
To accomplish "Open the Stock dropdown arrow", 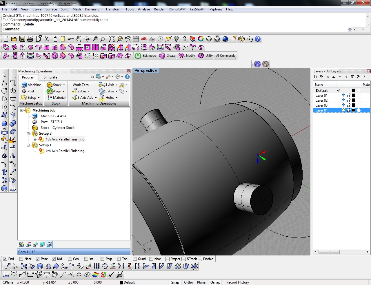I will [x=64, y=85].
